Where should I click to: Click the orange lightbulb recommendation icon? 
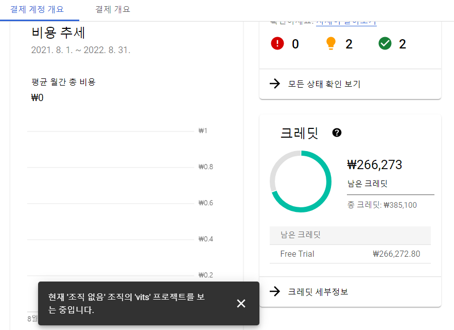330,43
